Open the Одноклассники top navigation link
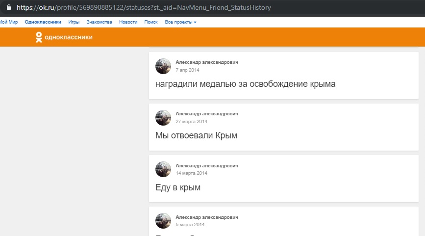 pos(43,22)
